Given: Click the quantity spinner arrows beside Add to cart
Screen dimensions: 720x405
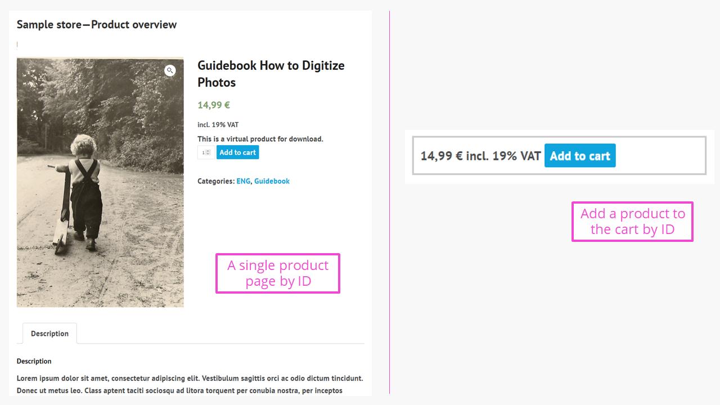Looking at the screenshot, I should (209, 152).
